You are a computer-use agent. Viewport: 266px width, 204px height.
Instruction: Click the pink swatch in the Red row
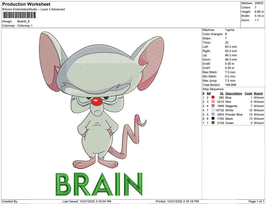213,101
